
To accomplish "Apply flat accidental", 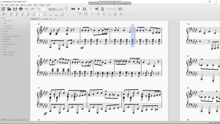I will coord(110,14).
